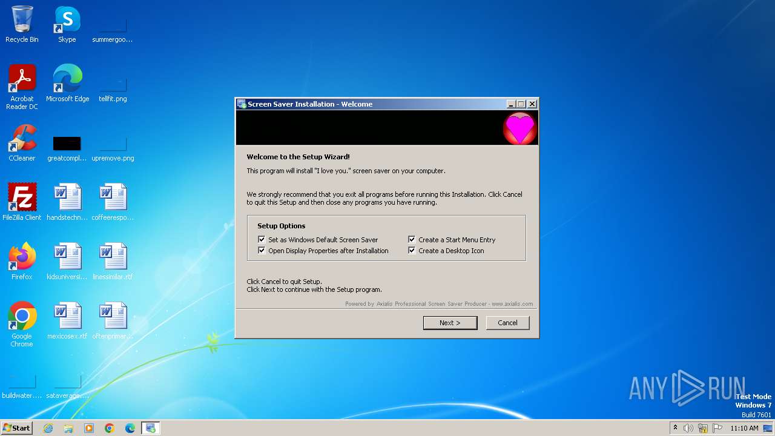
Task: Launch Skype from the desktop
Action: [x=67, y=24]
